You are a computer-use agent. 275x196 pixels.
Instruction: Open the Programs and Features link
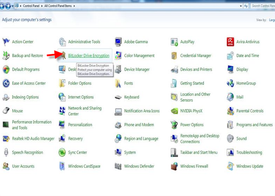pos(254,125)
